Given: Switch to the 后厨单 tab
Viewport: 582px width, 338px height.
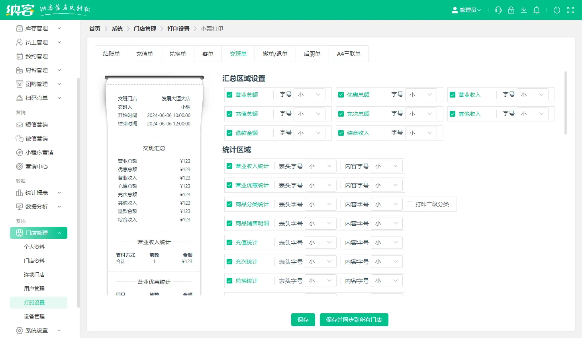Looking at the screenshot, I should (312, 54).
